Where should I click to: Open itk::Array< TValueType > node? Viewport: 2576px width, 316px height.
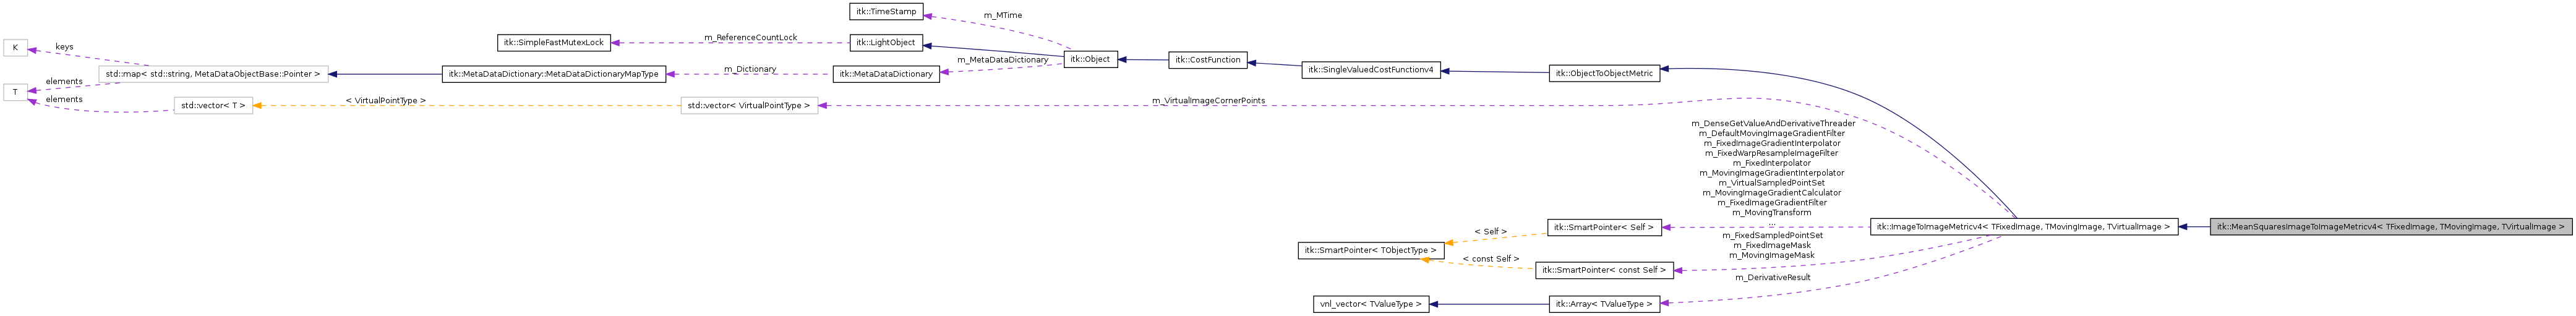[1604, 304]
